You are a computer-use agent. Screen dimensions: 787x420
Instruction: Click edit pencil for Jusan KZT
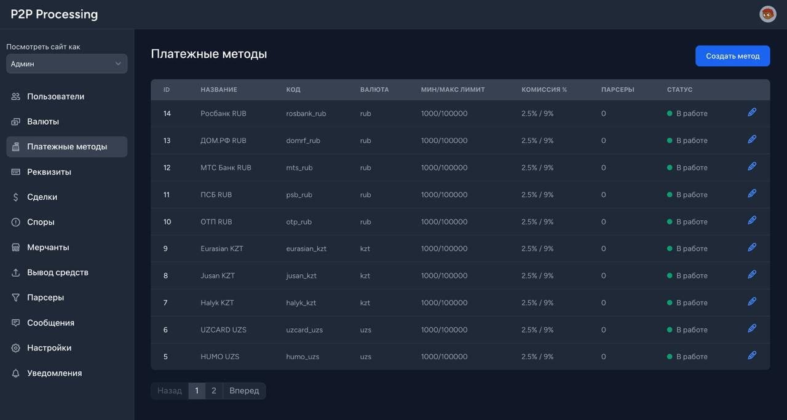[x=752, y=275]
